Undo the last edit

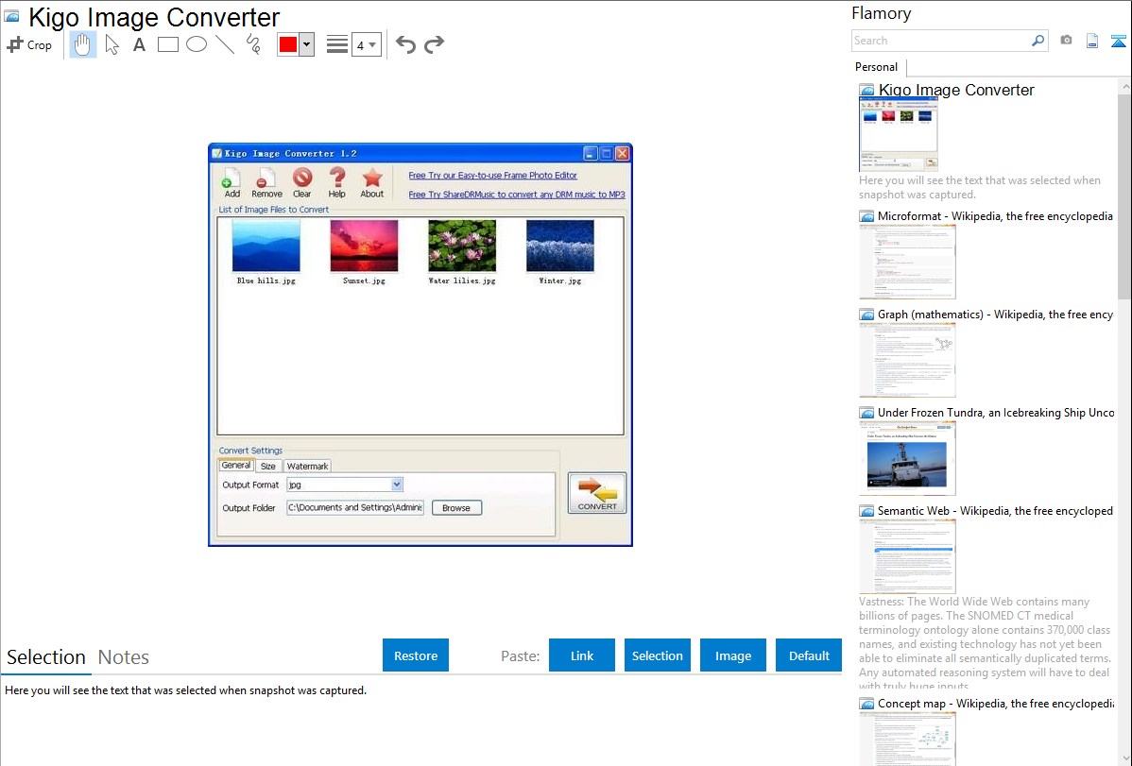click(405, 44)
